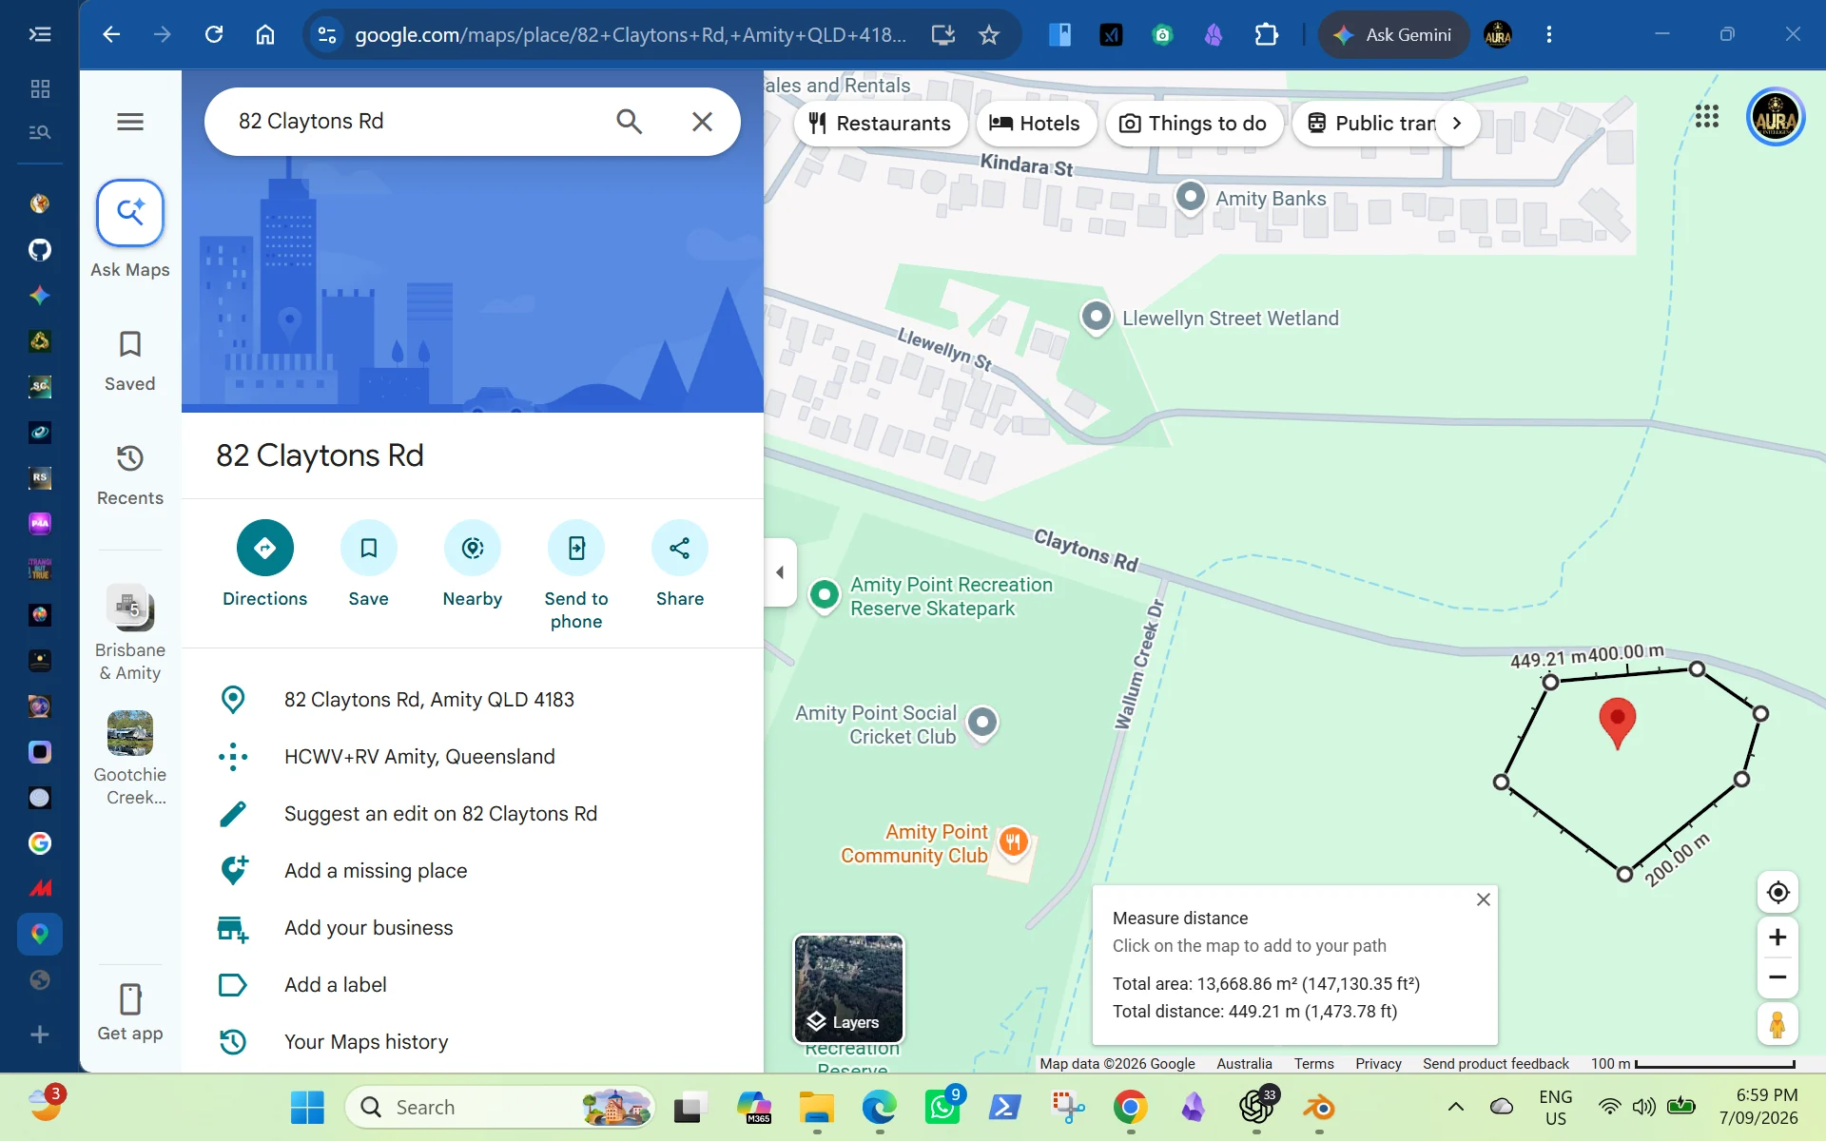Expand more category chips with the arrow

1457,124
